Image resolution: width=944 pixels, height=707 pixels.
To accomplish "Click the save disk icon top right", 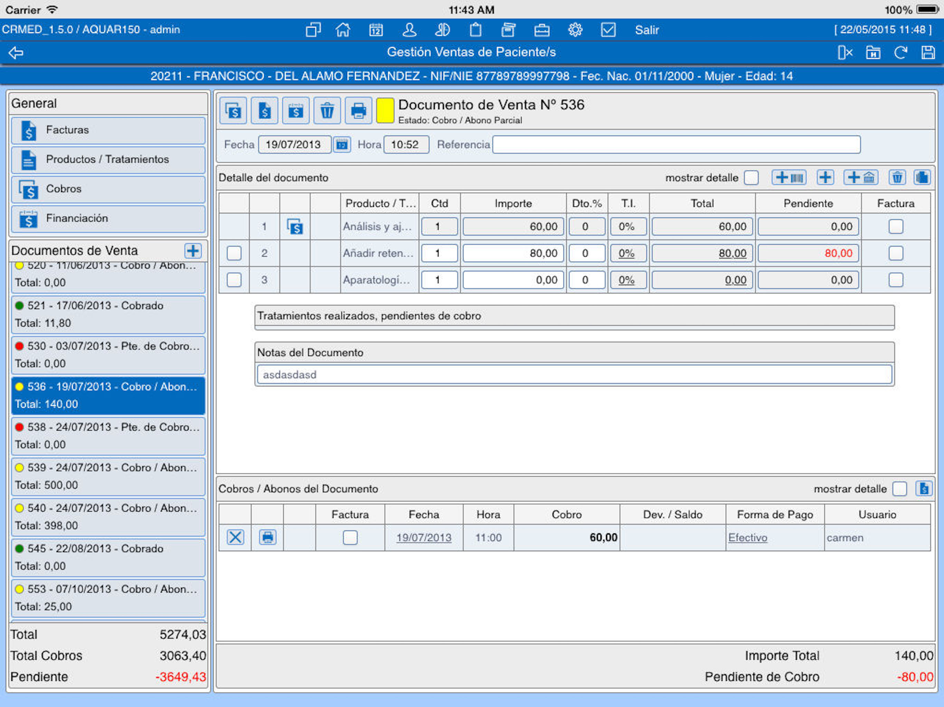I will tap(928, 52).
